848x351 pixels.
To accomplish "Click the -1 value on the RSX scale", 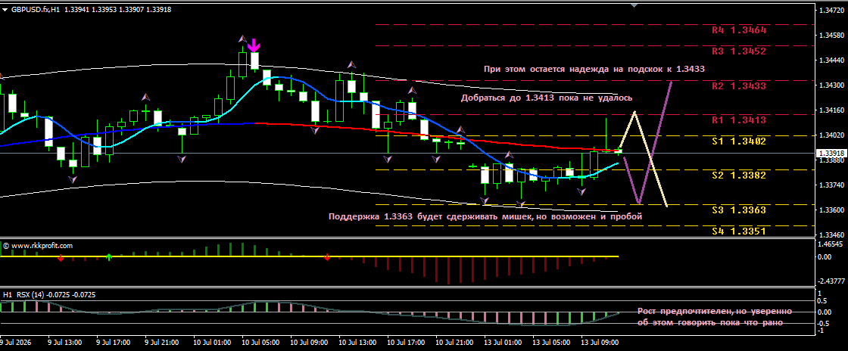I will pos(822,331).
